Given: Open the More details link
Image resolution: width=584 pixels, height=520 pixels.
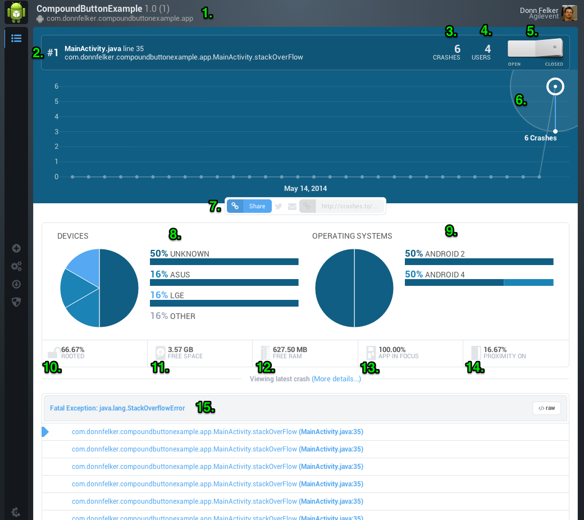Looking at the screenshot, I should (x=336, y=379).
